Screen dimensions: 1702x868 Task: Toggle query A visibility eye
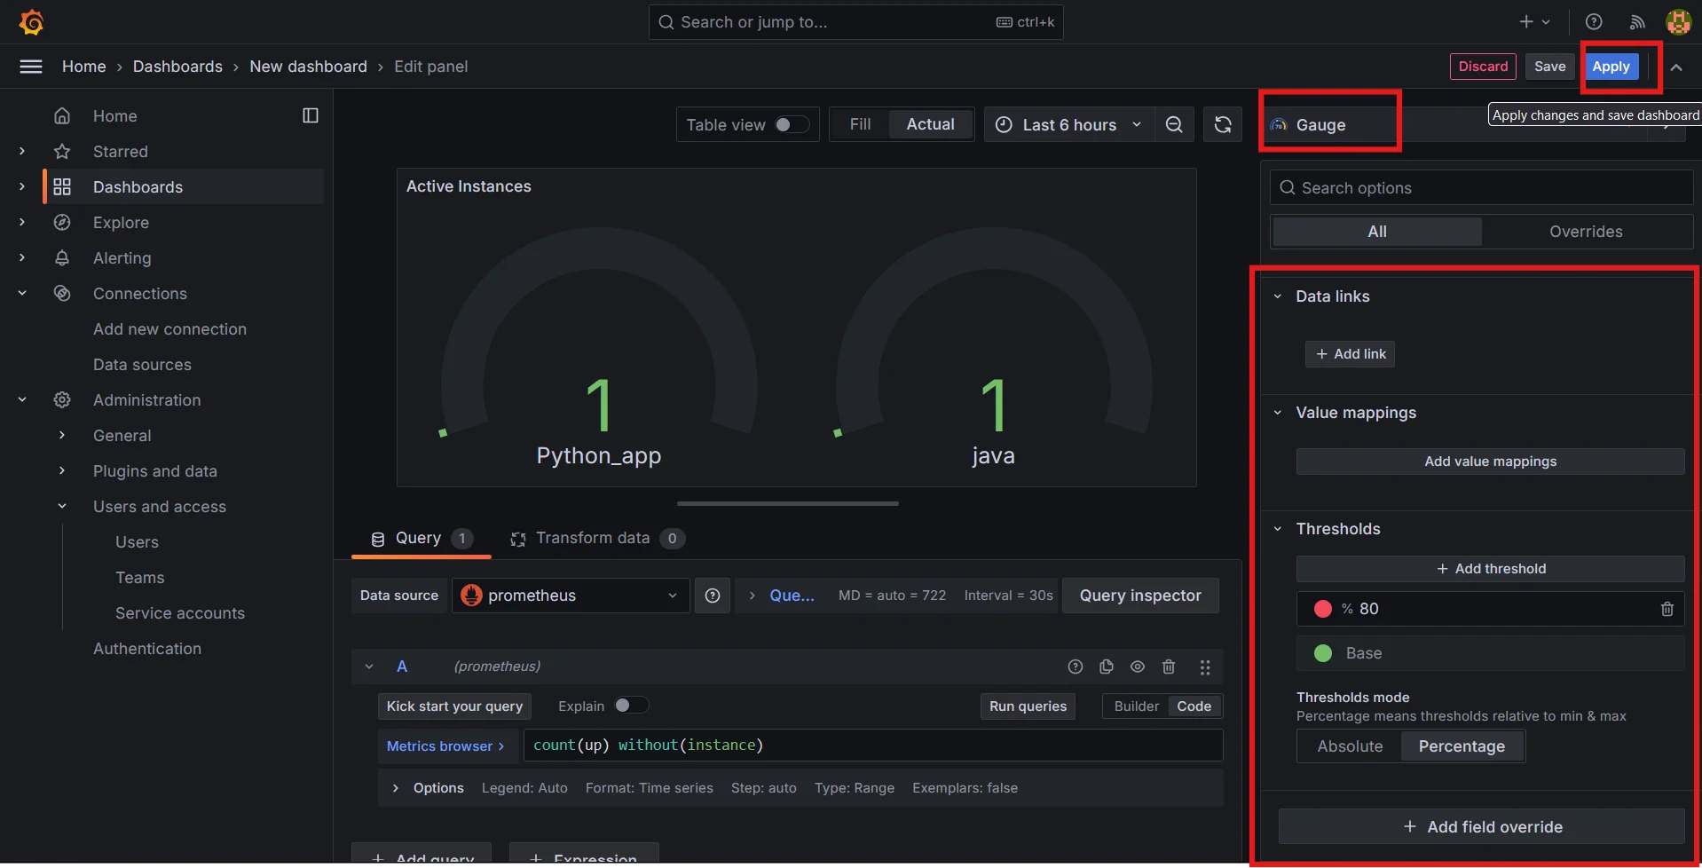click(1138, 667)
